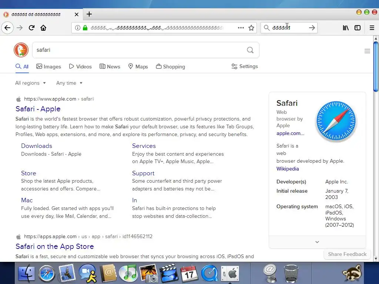The height and width of the screenshot is (284, 379).
Task: Click the forward navigation arrow
Action: pyautogui.click(x=20, y=28)
